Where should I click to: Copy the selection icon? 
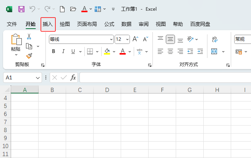[x=29, y=46]
